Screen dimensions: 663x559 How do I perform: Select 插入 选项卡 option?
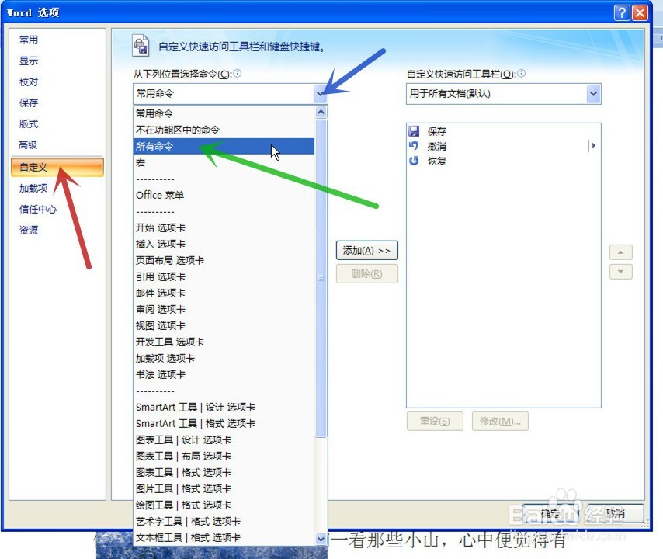(x=224, y=244)
